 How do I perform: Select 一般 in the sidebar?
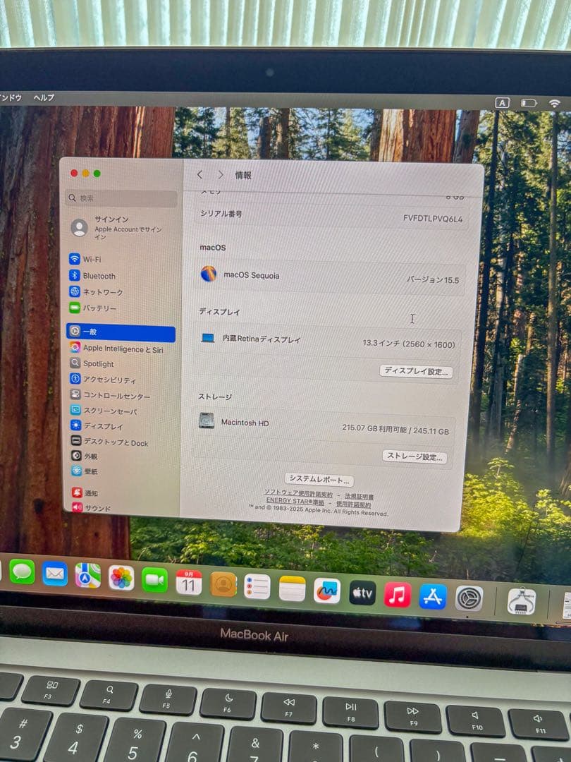(x=121, y=332)
